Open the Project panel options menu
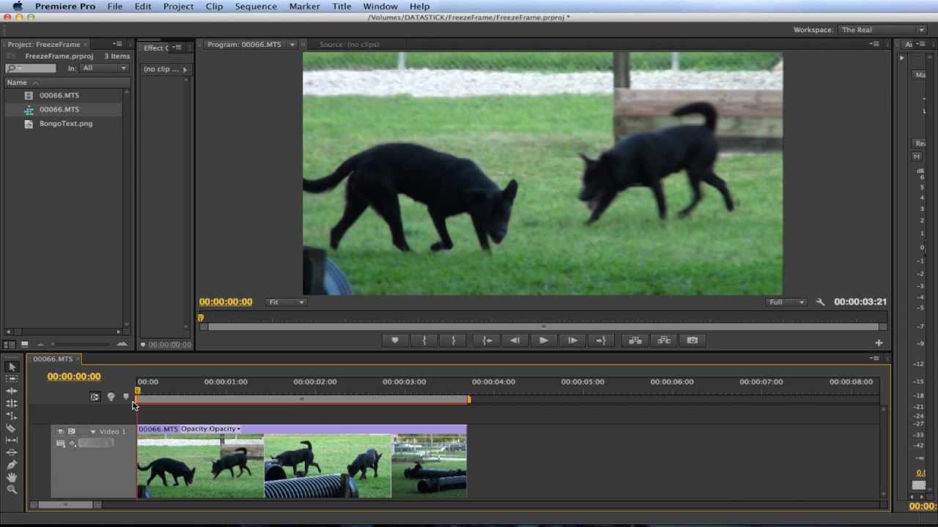The width and height of the screenshot is (938, 527). point(117,45)
